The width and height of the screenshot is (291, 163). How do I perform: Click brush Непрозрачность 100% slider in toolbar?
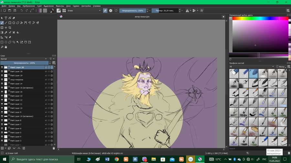[x=133, y=11]
